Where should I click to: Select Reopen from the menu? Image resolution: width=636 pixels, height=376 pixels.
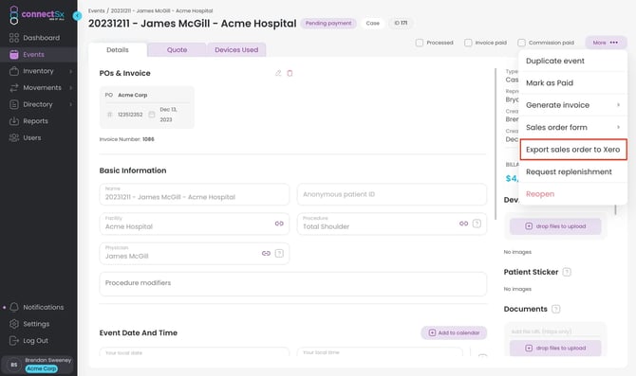coord(572,194)
